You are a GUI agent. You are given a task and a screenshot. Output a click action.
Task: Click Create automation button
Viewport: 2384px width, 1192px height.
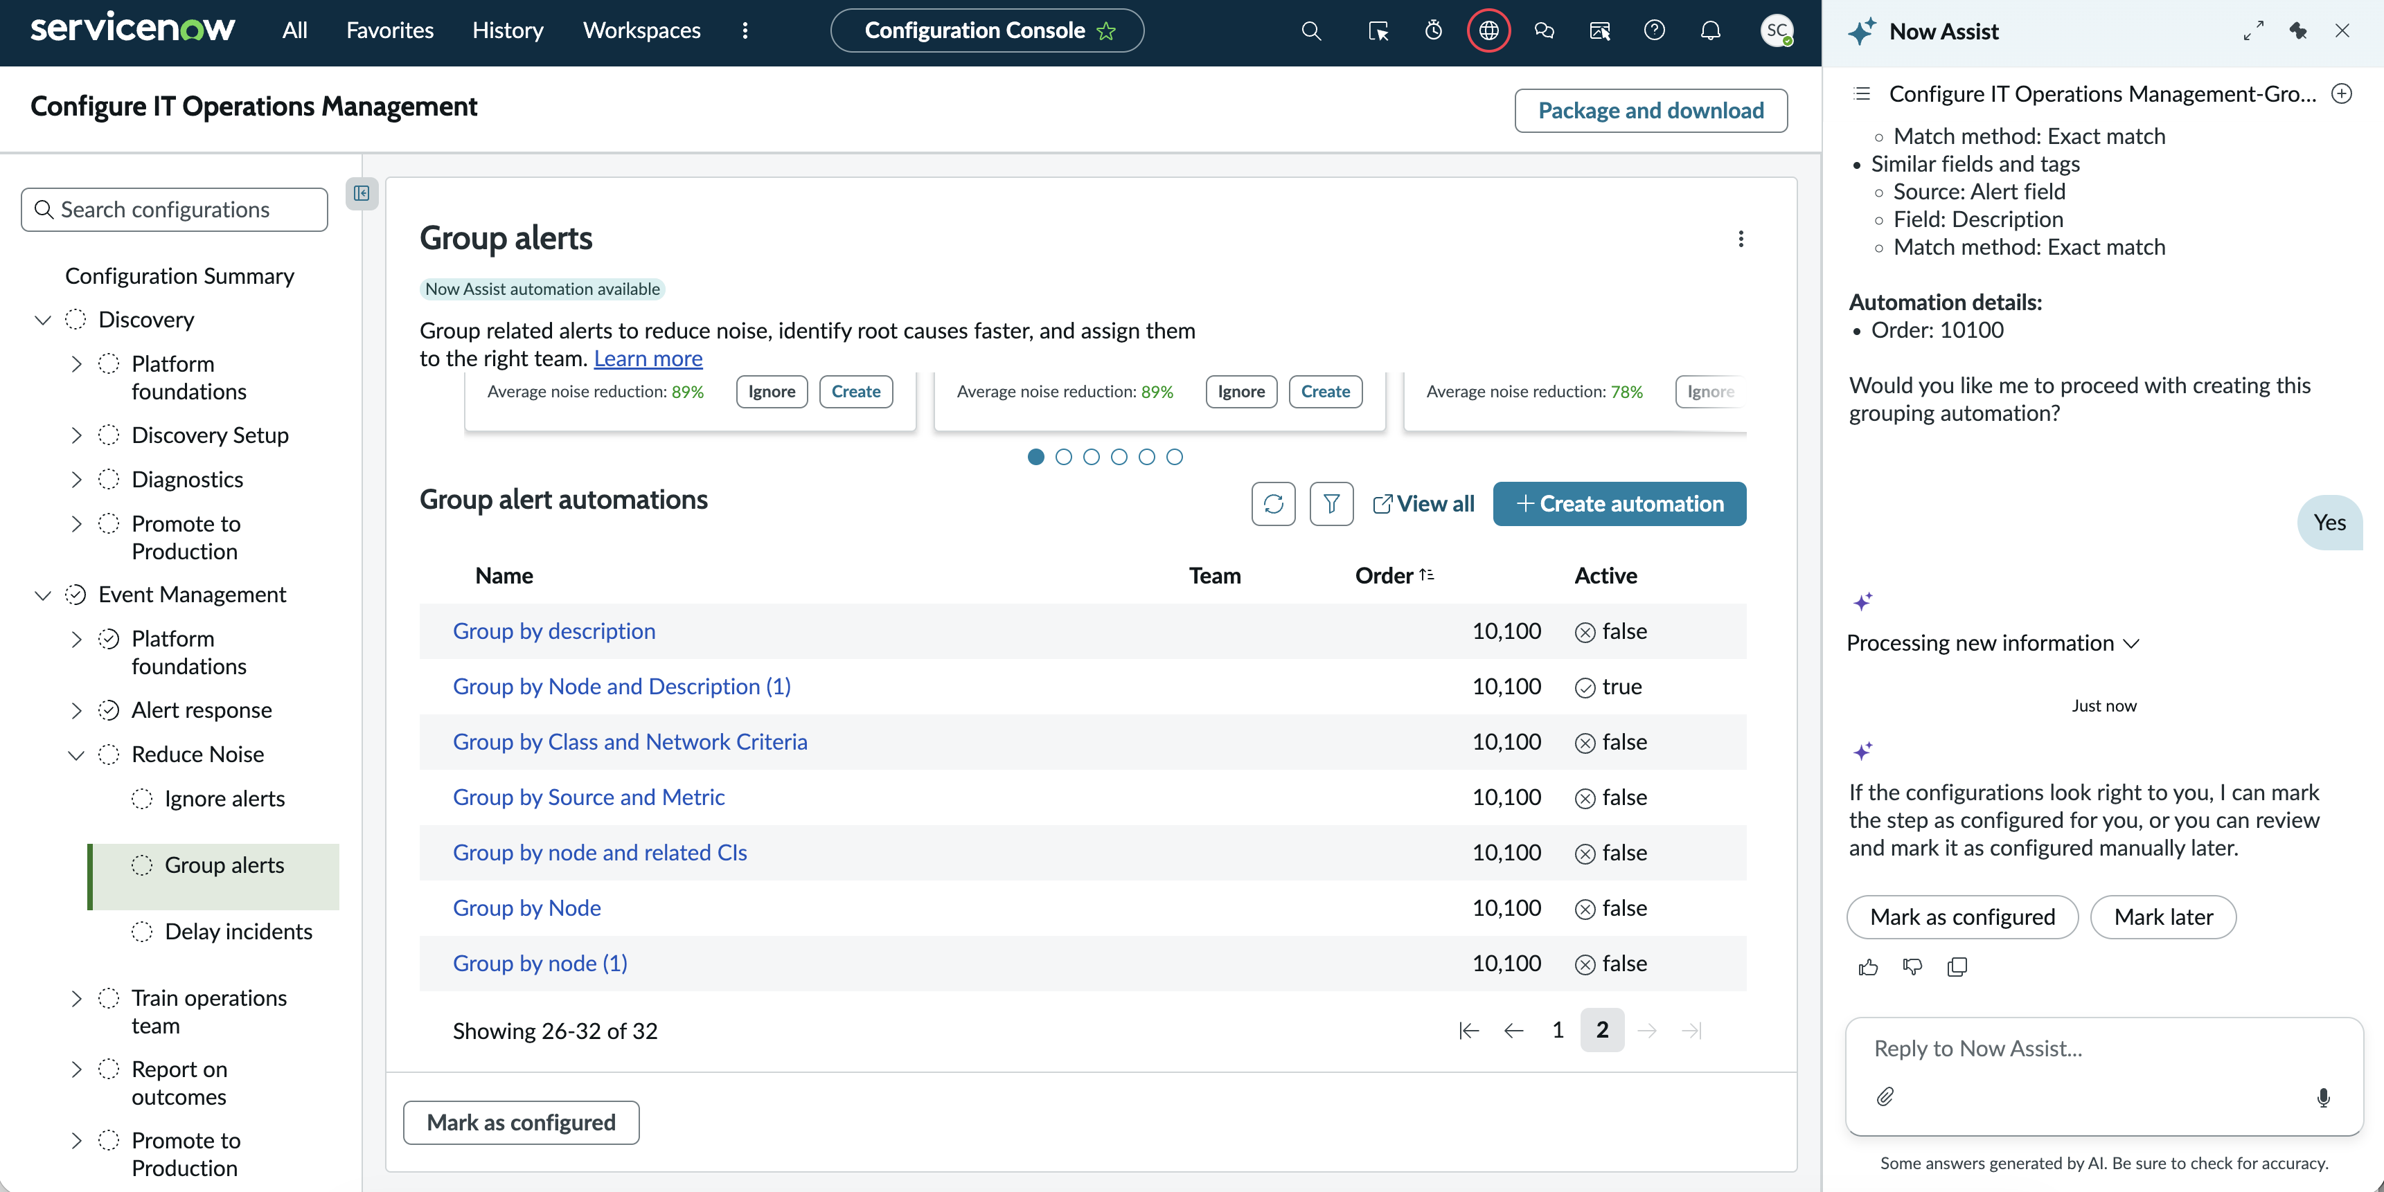(x=1619, y=504)
